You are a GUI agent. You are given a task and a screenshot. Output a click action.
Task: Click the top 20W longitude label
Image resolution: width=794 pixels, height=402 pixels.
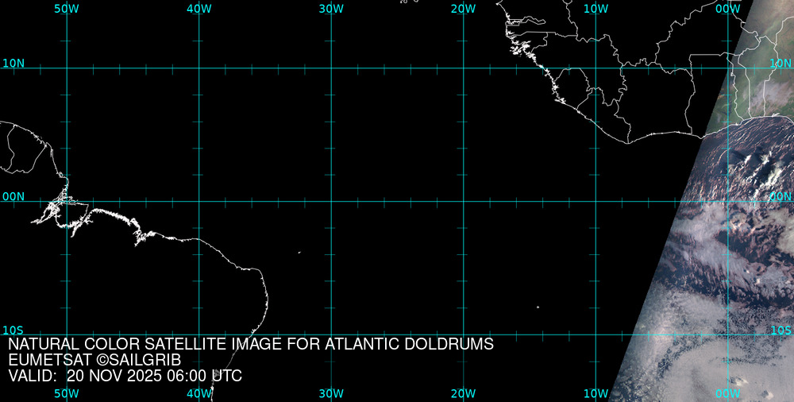pos(463,8)
